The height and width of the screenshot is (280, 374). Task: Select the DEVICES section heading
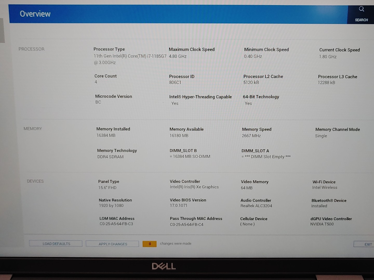35,181
